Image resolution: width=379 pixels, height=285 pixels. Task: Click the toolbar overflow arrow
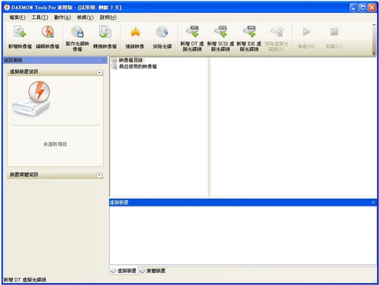pyautogui.click(x=374, y=53)
